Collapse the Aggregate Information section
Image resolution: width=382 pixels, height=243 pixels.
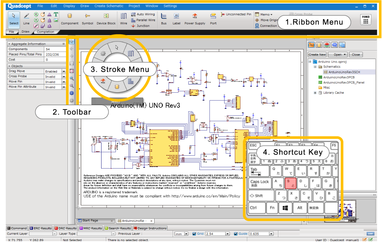click(x=9, y=44)
